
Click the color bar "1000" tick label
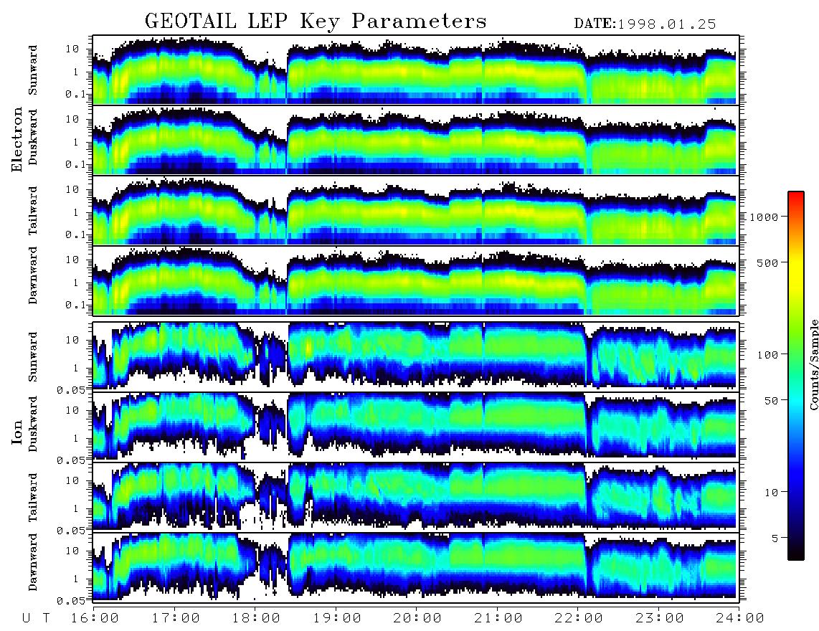pyautogui.click(x=764, y=217)
